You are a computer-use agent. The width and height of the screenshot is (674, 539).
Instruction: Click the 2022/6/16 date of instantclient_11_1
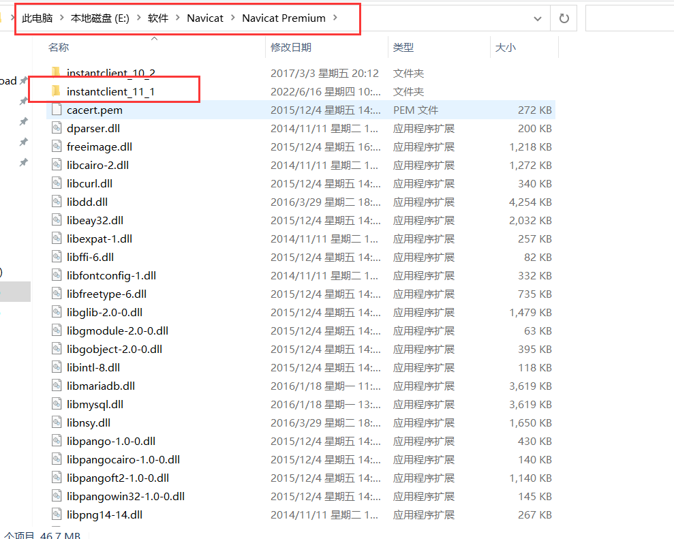325,91
